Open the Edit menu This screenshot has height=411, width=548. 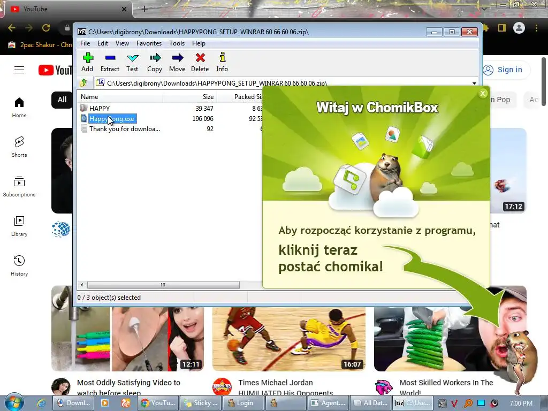tap(102, 43)
